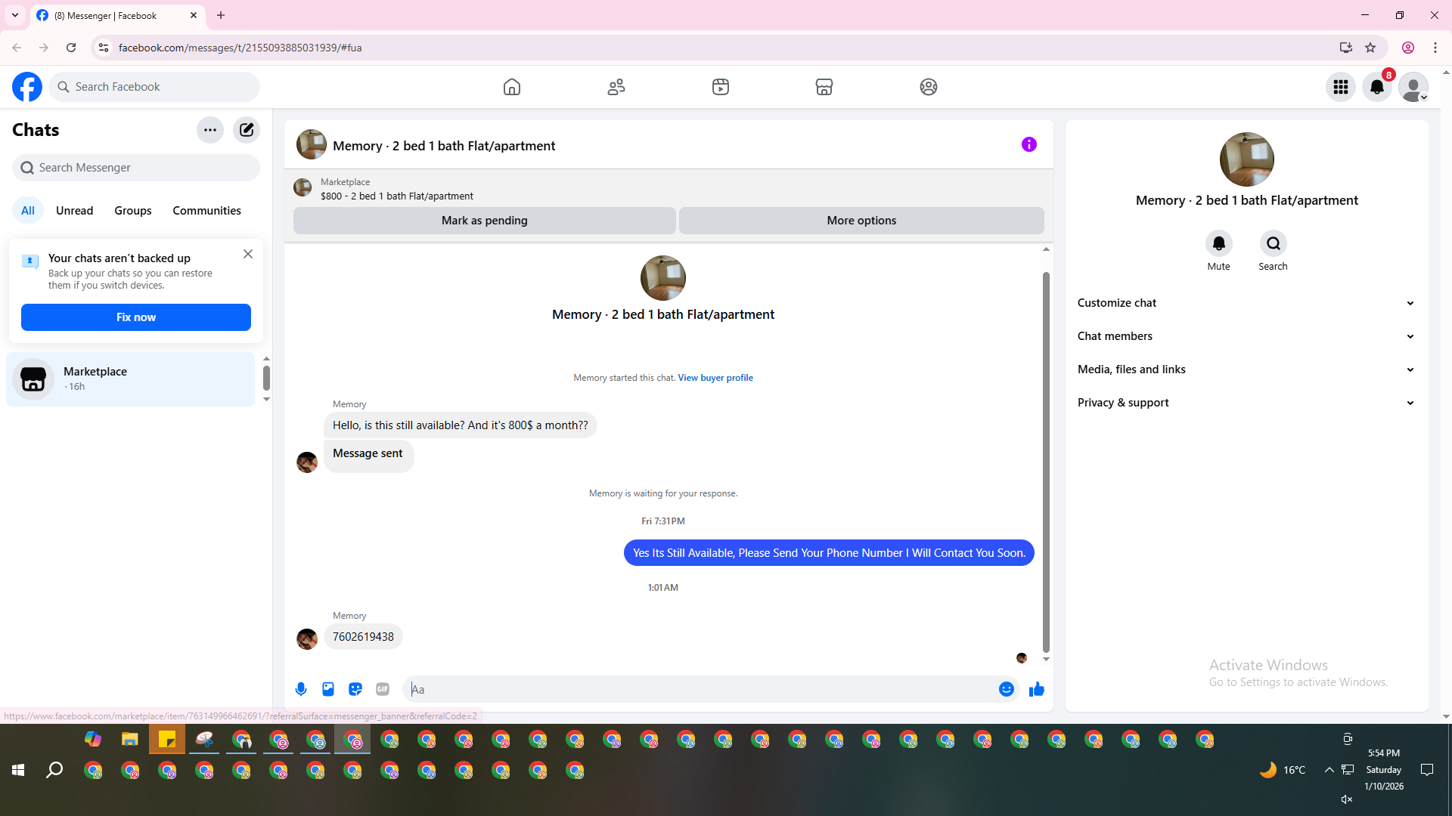
Task: Open notifications bell with badge
Action: [1377, 87]
